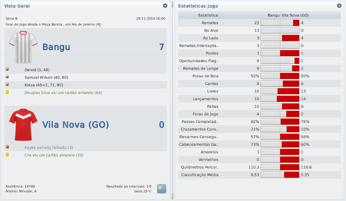The height and width of the screenshot is (201, 346).
Task: Click the missed penalty icon beside Kayke
Action: click(7, 147)
